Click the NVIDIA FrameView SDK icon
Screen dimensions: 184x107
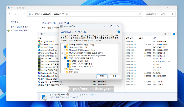39,61
